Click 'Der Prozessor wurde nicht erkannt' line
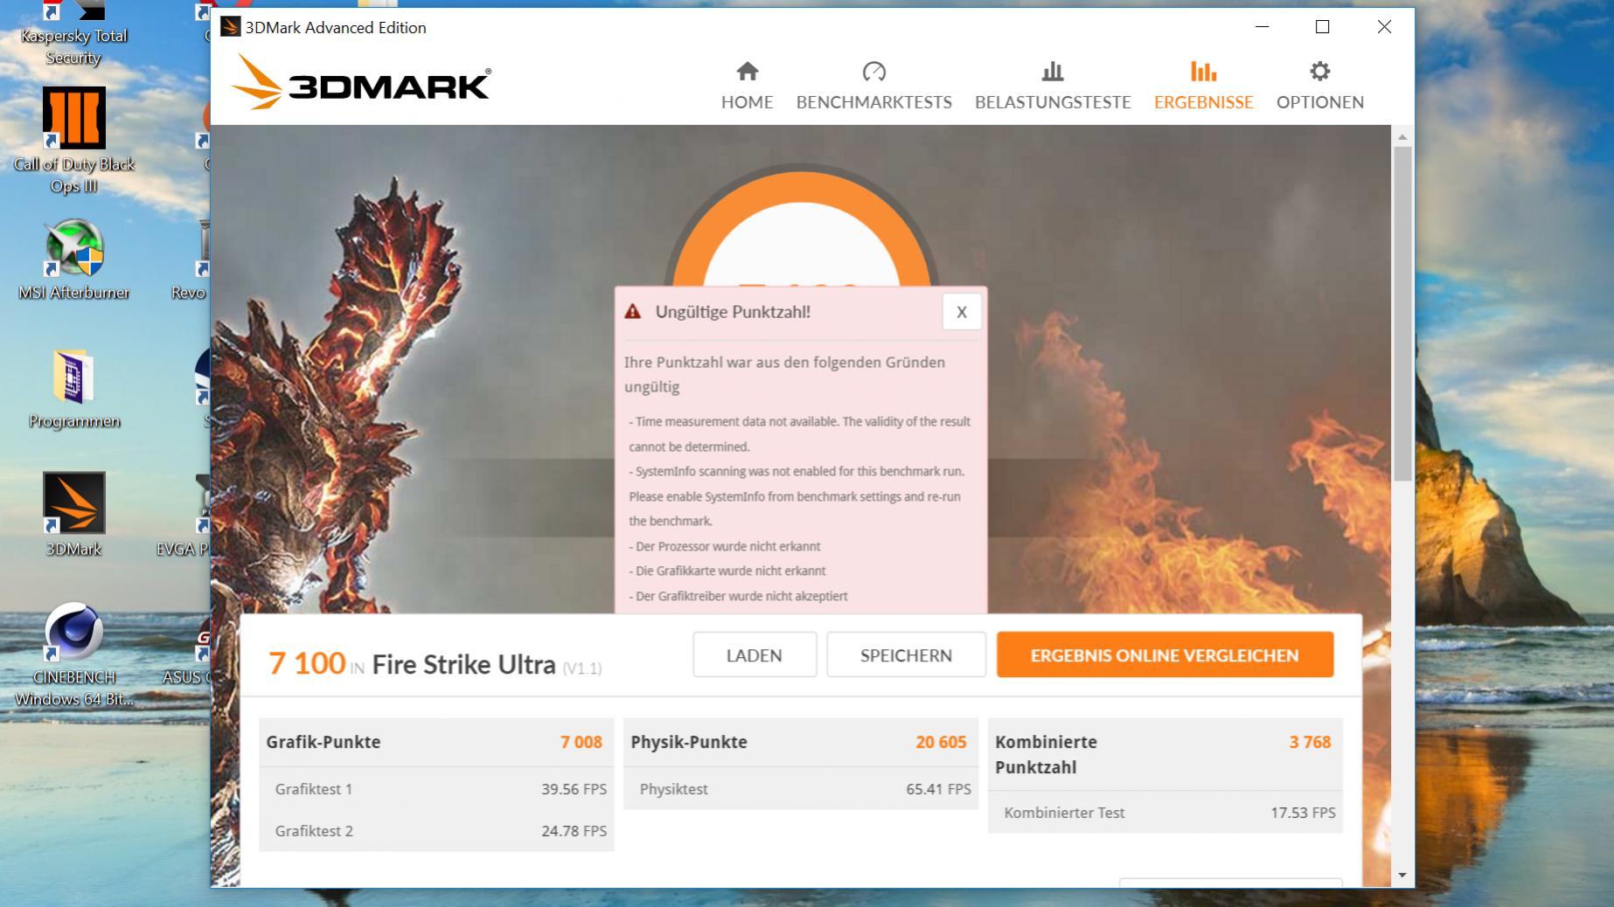Image resolution: width=1614 pixels, height=907 pixels. click(x=725, y=546)
